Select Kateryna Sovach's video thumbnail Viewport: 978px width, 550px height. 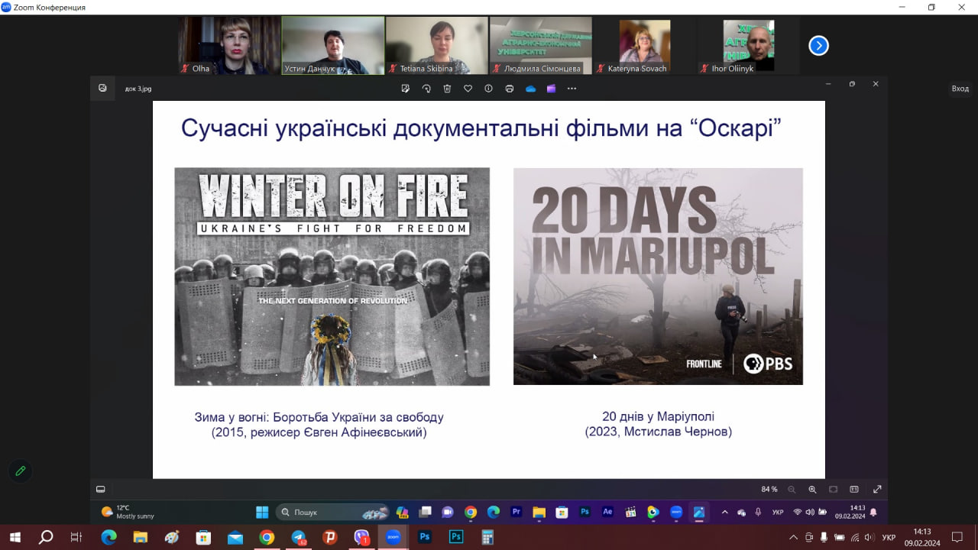pyautogui.click(x=645, y=45)
